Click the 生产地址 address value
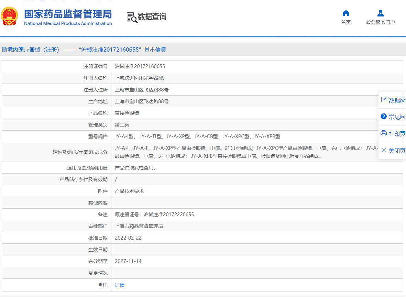 [x=142, y=101]
